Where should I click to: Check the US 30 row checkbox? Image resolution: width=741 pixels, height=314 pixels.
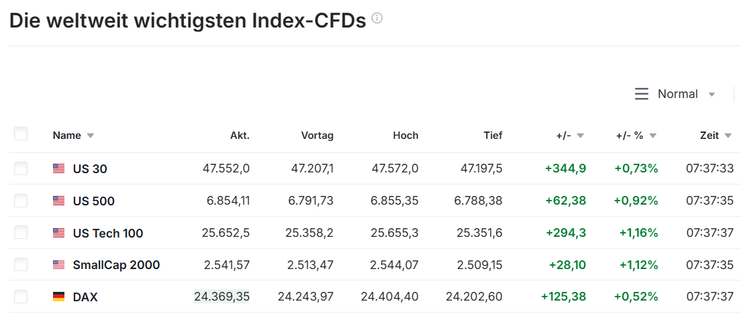click(x=21, y=168)
